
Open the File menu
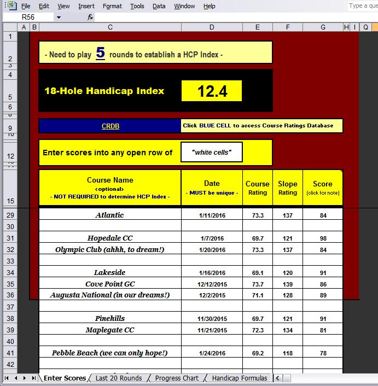[26, 6]
